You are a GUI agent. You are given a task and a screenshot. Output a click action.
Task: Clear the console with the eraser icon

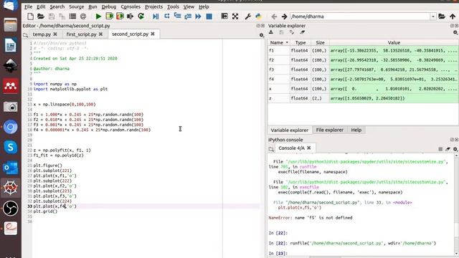click(x=448, y=149)
